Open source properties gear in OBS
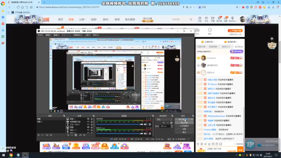281x158 pixels. (x=76, y=135)
